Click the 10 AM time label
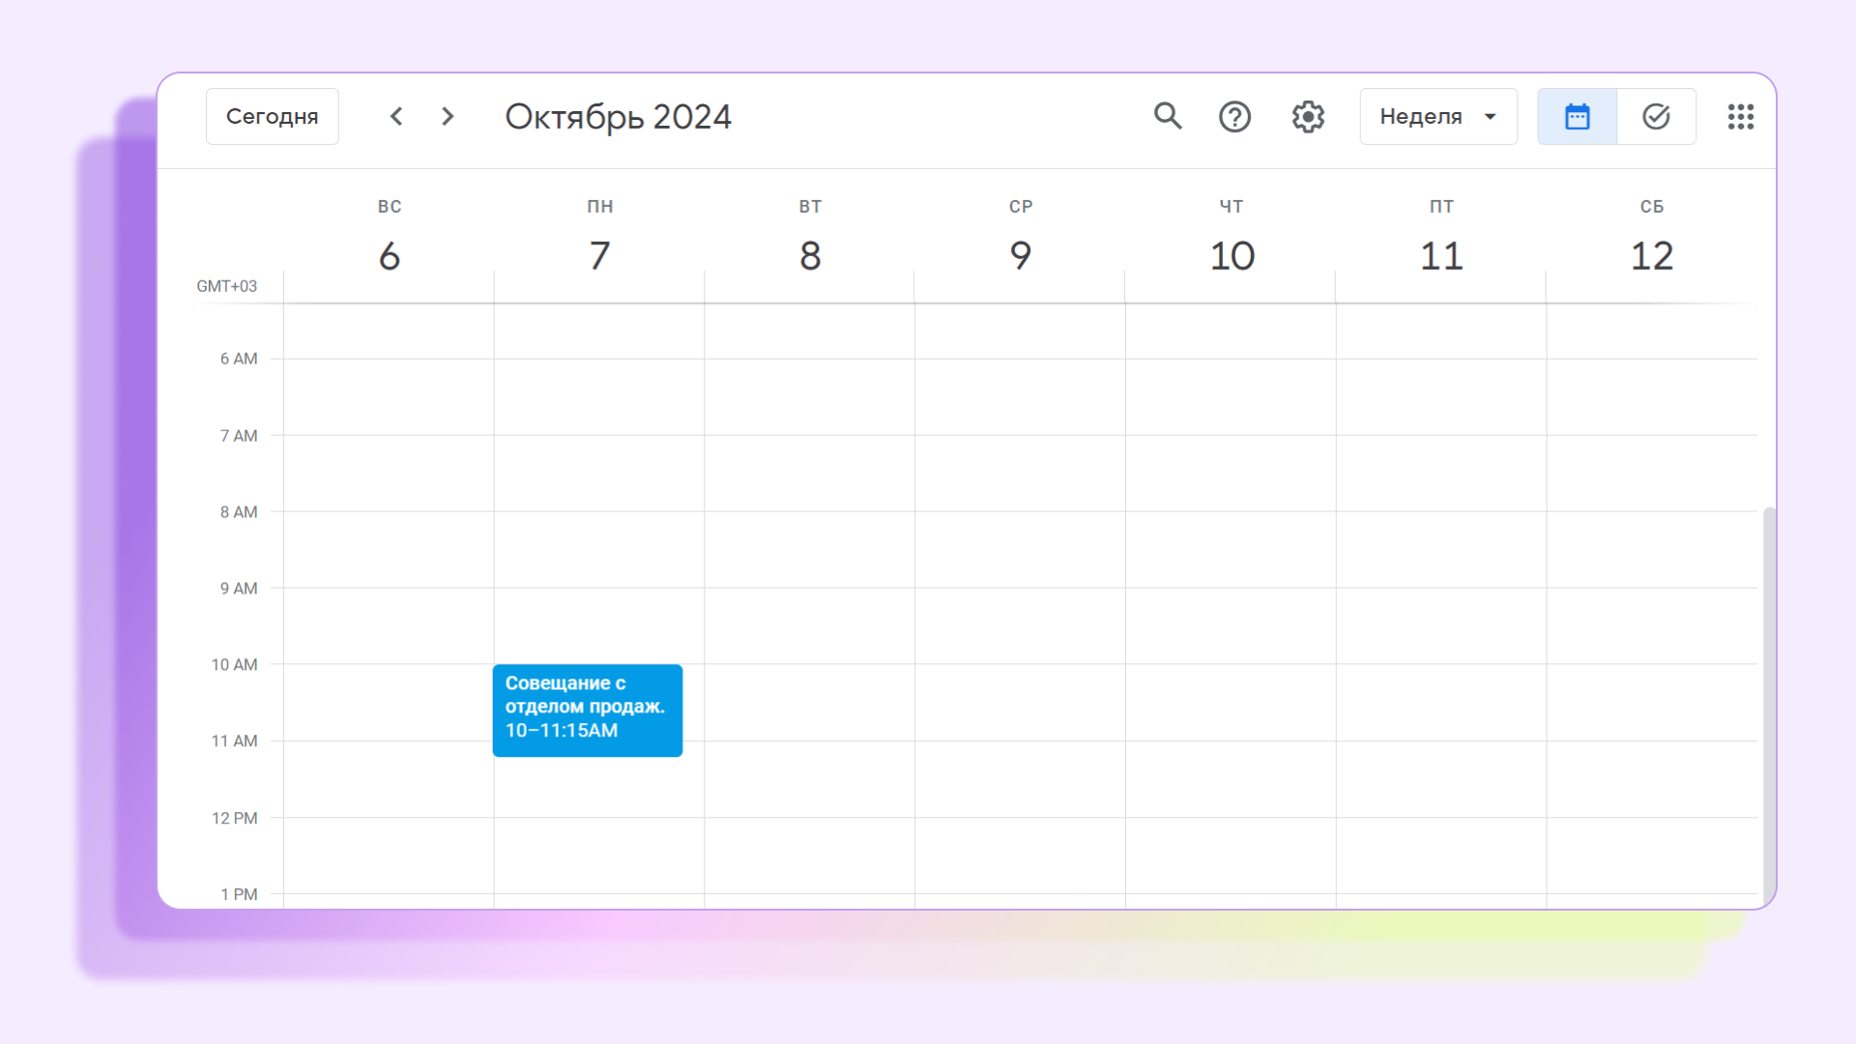Image resolution: width=1856 pixels, height=1044 pixels. [x=235, y=665]
